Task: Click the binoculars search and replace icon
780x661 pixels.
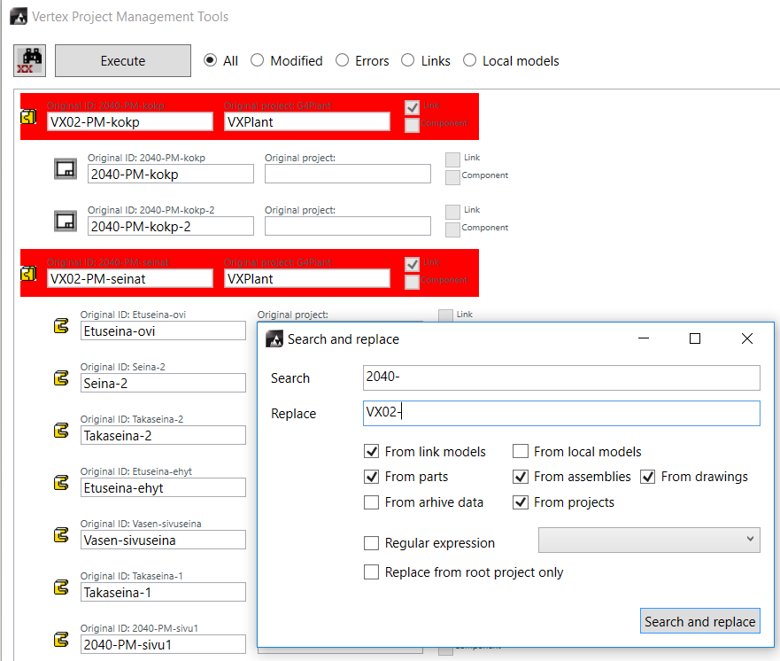Action: click(30, 61)
